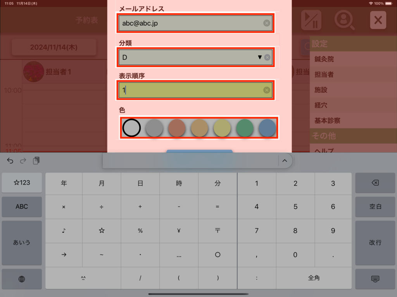
Task: Open the 分類 dropdown arrow
Action: coord(260,58)
